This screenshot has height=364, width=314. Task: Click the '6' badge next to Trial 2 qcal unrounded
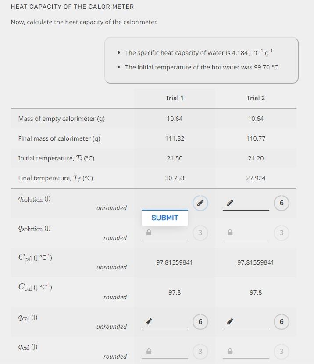coord(281,321)
